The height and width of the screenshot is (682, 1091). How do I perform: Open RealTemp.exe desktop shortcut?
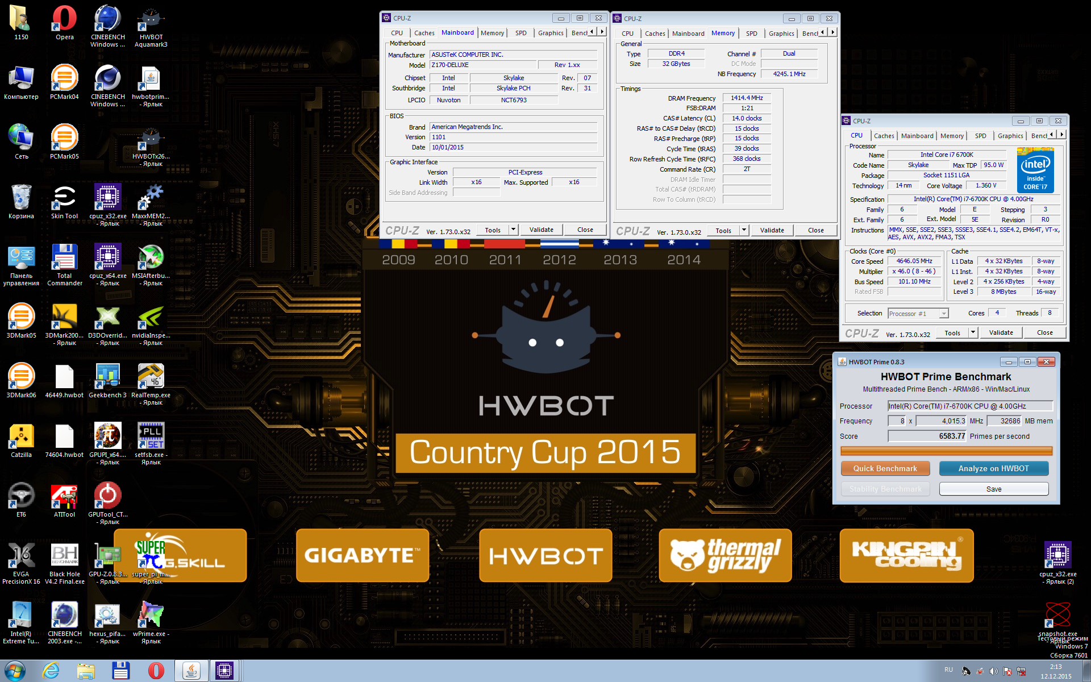coord(151,384)
